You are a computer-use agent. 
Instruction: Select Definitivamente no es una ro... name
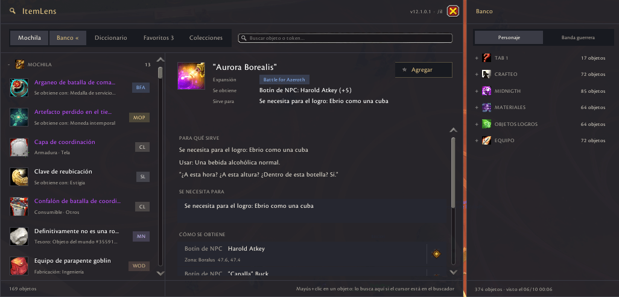(x=77, y=231)
